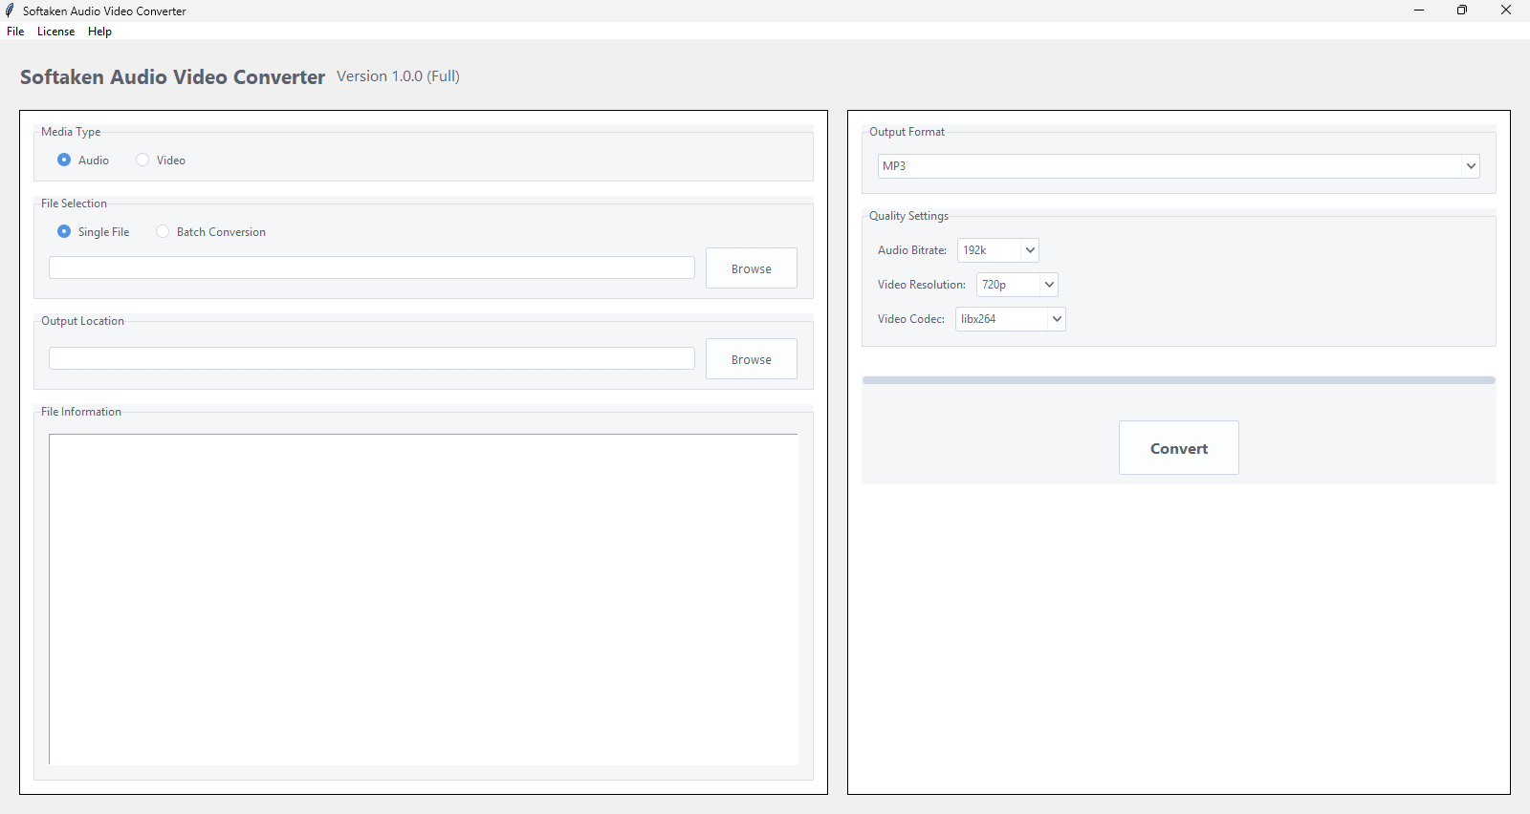The width and height of the screenshot is (1530, 814).
Task: Open the License menu
Action: coord(55,32)
